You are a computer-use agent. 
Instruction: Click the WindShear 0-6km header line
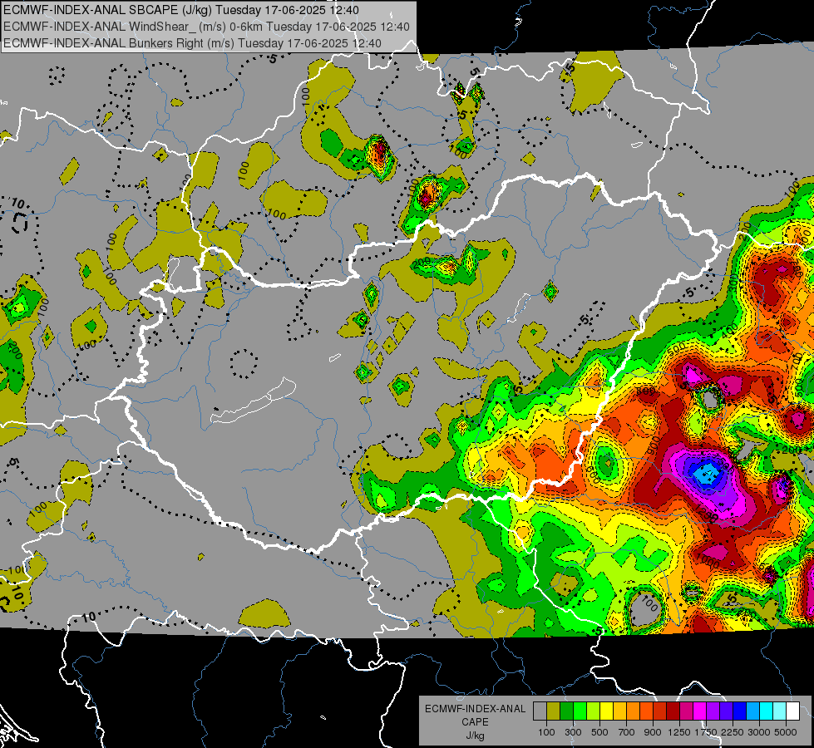(206, 27)
